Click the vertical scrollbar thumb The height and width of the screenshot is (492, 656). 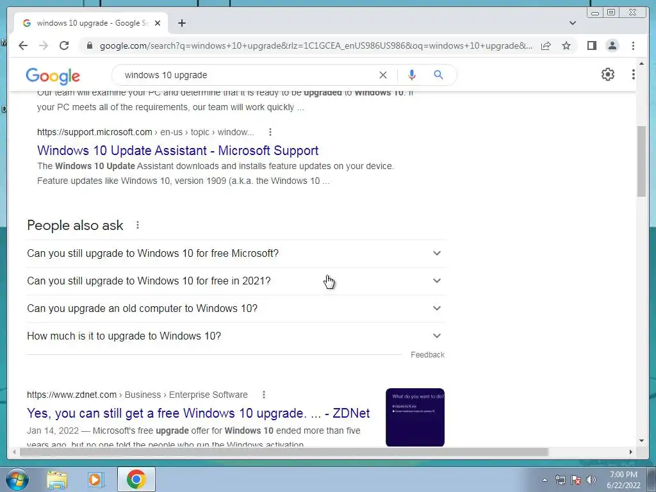(x=641, y=161)
